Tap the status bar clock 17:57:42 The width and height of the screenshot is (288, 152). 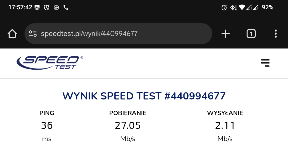(x=20, y=7)
